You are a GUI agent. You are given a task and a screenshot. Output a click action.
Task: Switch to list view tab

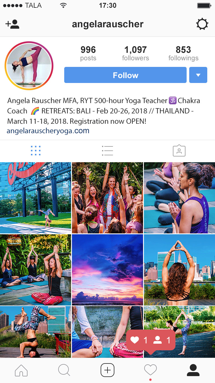(x=107, y=150)
